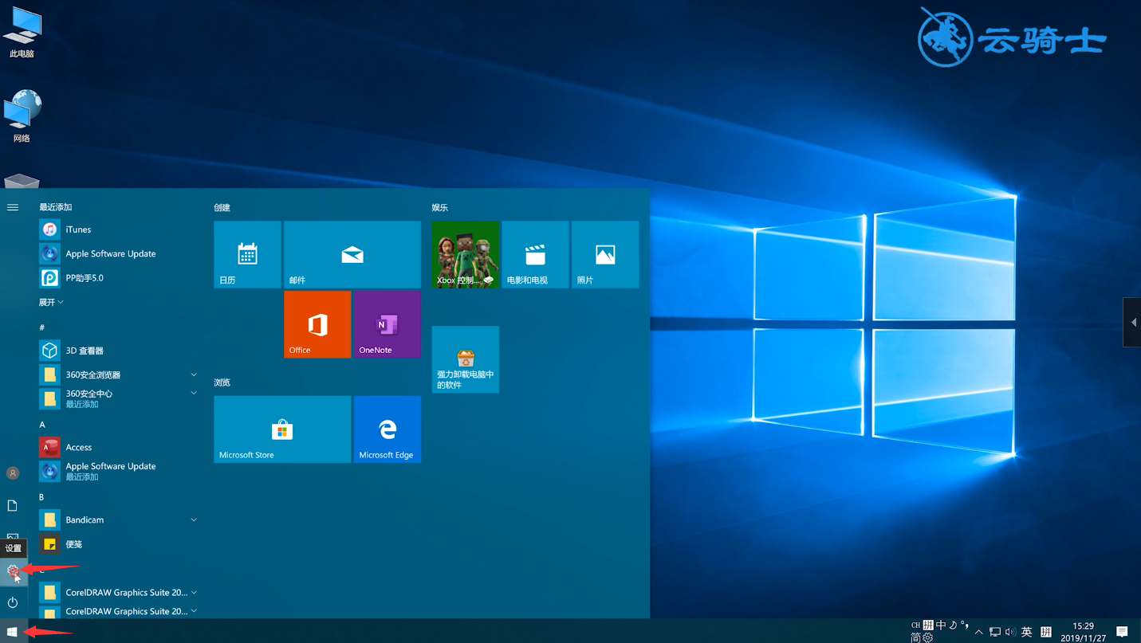The width and height of the screenshot is (1141, 643).
Task: Open the Xbox 控制台 tile
Action: [x=466, y=255]
